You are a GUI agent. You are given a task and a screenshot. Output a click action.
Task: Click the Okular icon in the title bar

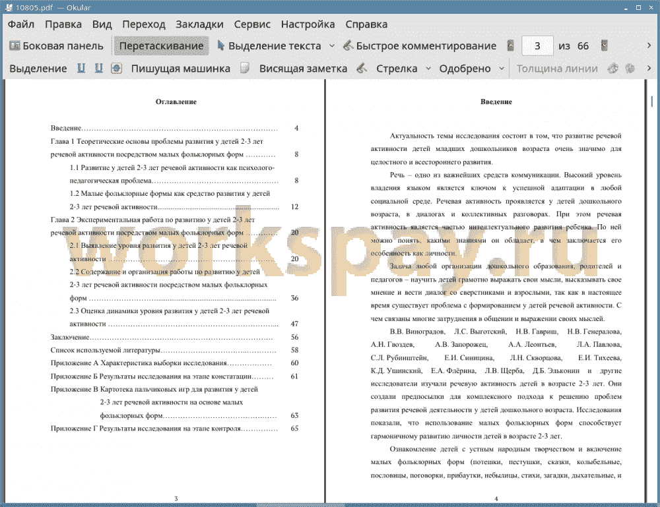point(9,7)
